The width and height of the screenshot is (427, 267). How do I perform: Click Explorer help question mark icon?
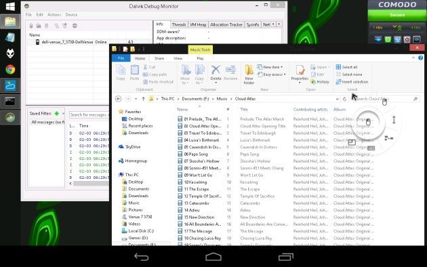[x=420, y=58]
